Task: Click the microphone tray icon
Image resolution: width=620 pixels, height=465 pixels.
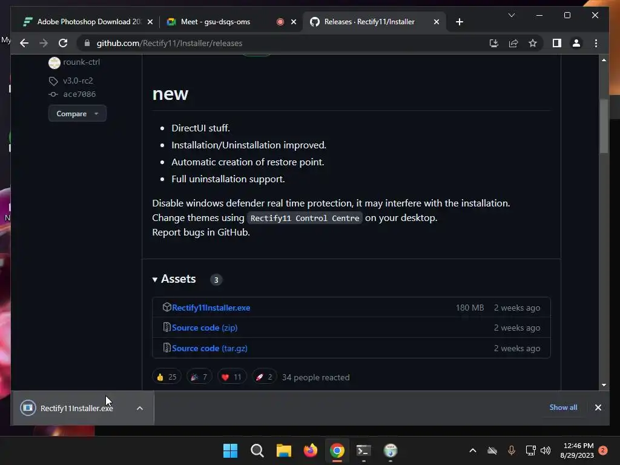Action: (511, 450)
